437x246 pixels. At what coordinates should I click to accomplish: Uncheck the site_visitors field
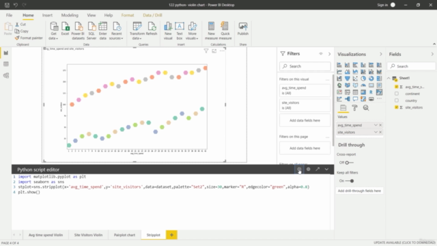click(x=396, y=107)
